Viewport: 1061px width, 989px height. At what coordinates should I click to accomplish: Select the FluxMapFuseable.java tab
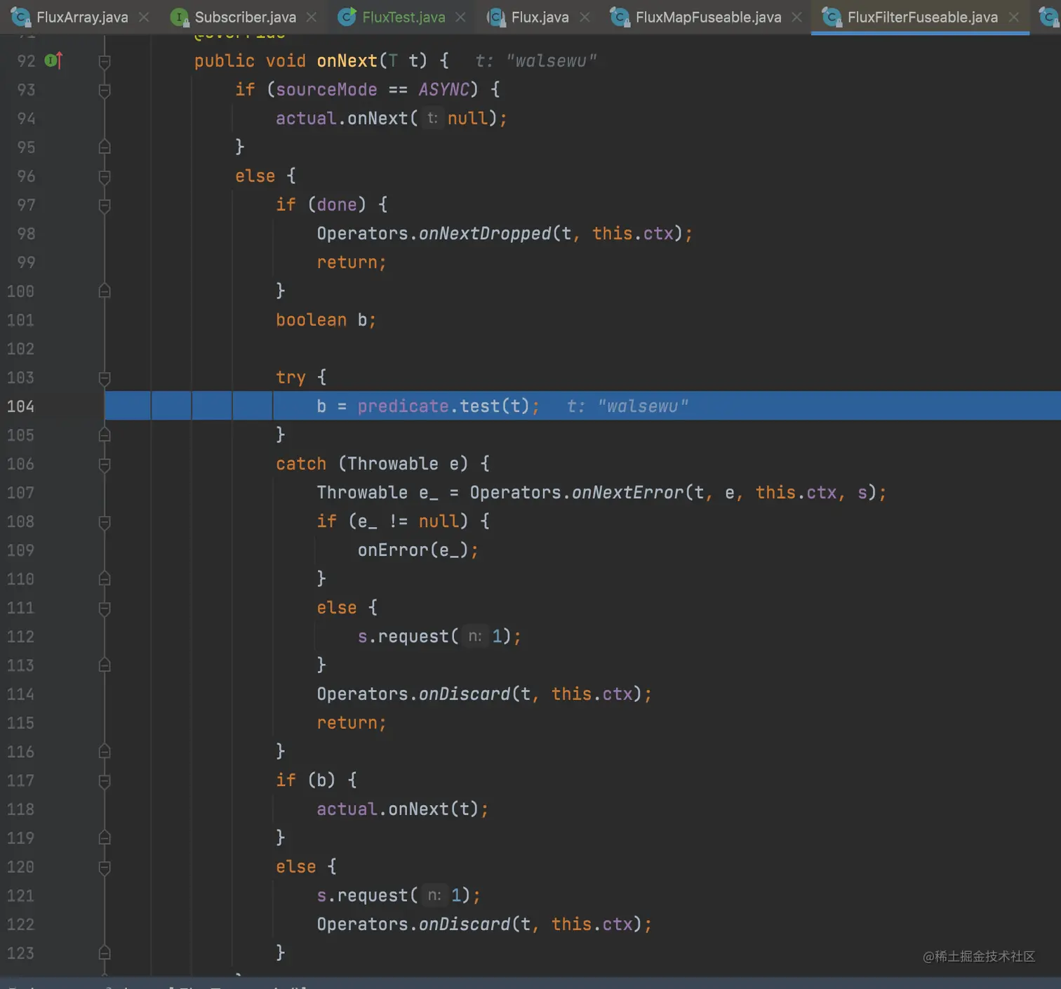click(708, 17)
